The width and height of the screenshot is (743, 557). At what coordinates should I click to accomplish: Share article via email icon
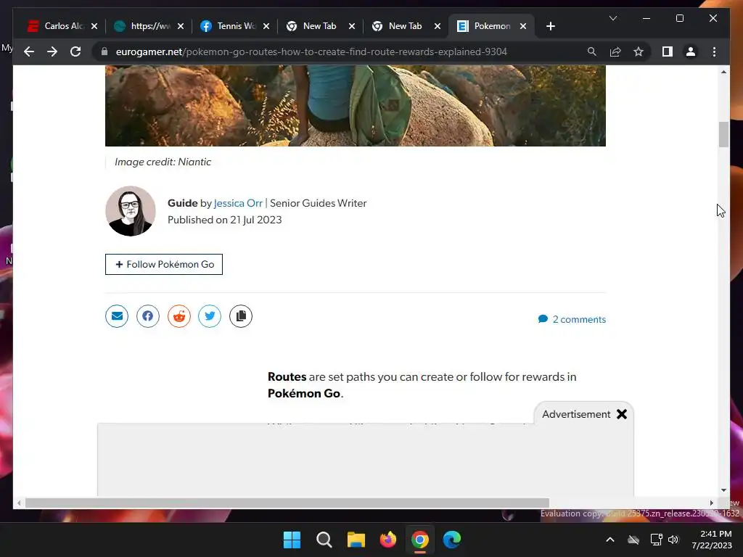click(x=117, y=316)
